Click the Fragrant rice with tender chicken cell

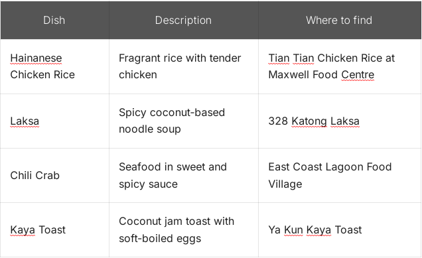pyautogui.click(x=184, y=66)
